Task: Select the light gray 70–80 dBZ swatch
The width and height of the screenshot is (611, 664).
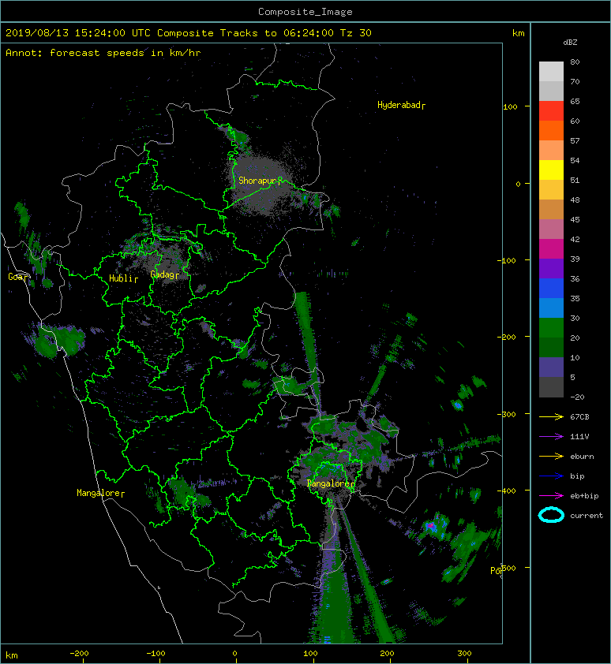Action: click(x=551, y=71)
